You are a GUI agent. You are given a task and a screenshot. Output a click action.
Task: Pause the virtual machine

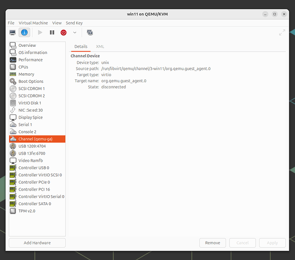pyautogui.click(x=52, y=33)
